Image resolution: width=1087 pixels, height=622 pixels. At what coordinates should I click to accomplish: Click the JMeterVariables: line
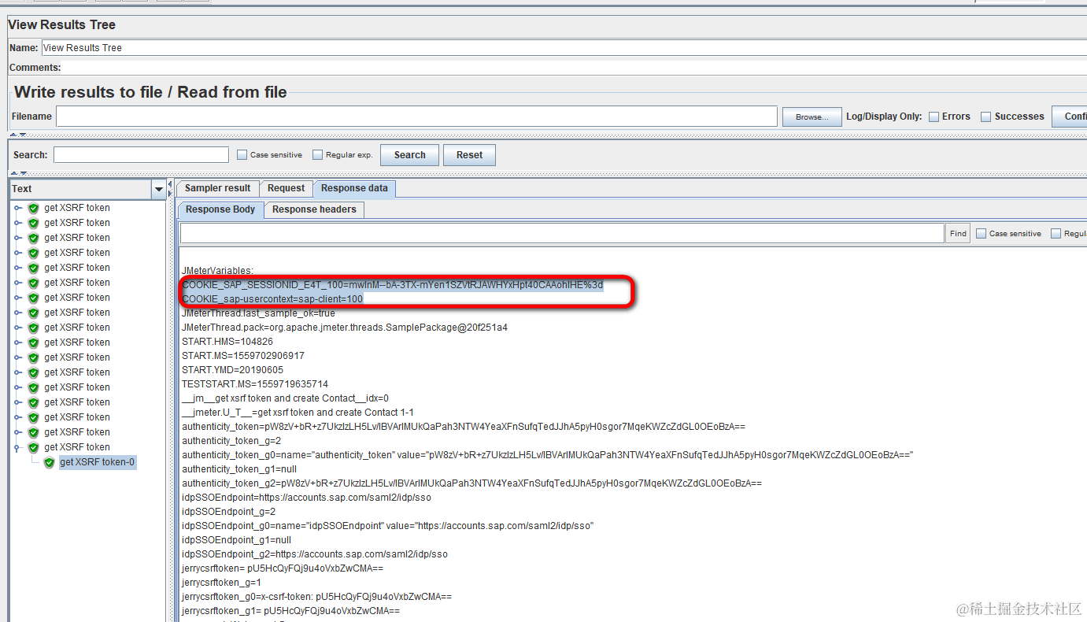[217, 271]
